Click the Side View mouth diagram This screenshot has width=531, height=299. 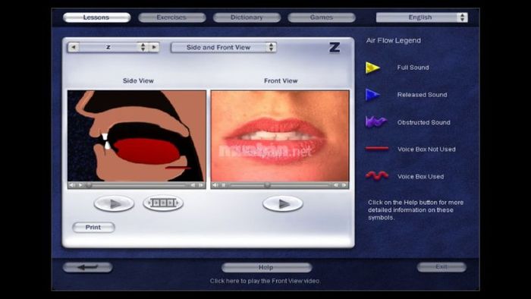pos(137,136)
